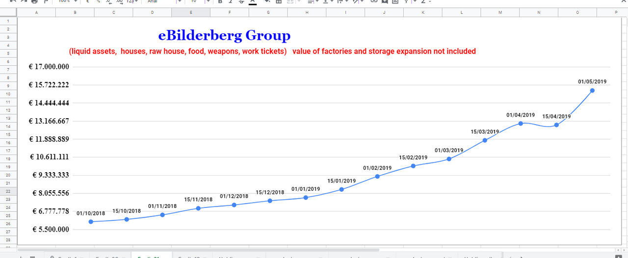The image size is (628, 258).
Task: Open the functions Σ dropdown
Action: coord(425,1)
